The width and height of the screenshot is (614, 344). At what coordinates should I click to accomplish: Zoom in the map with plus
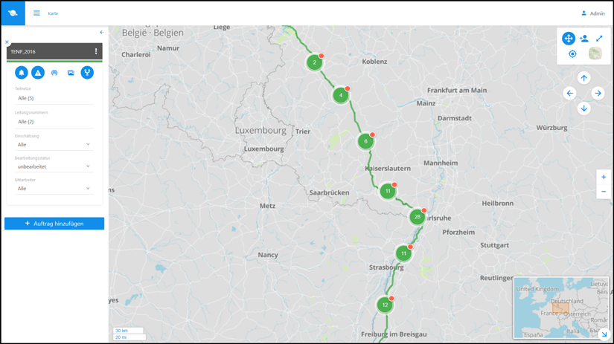(604, 177)
